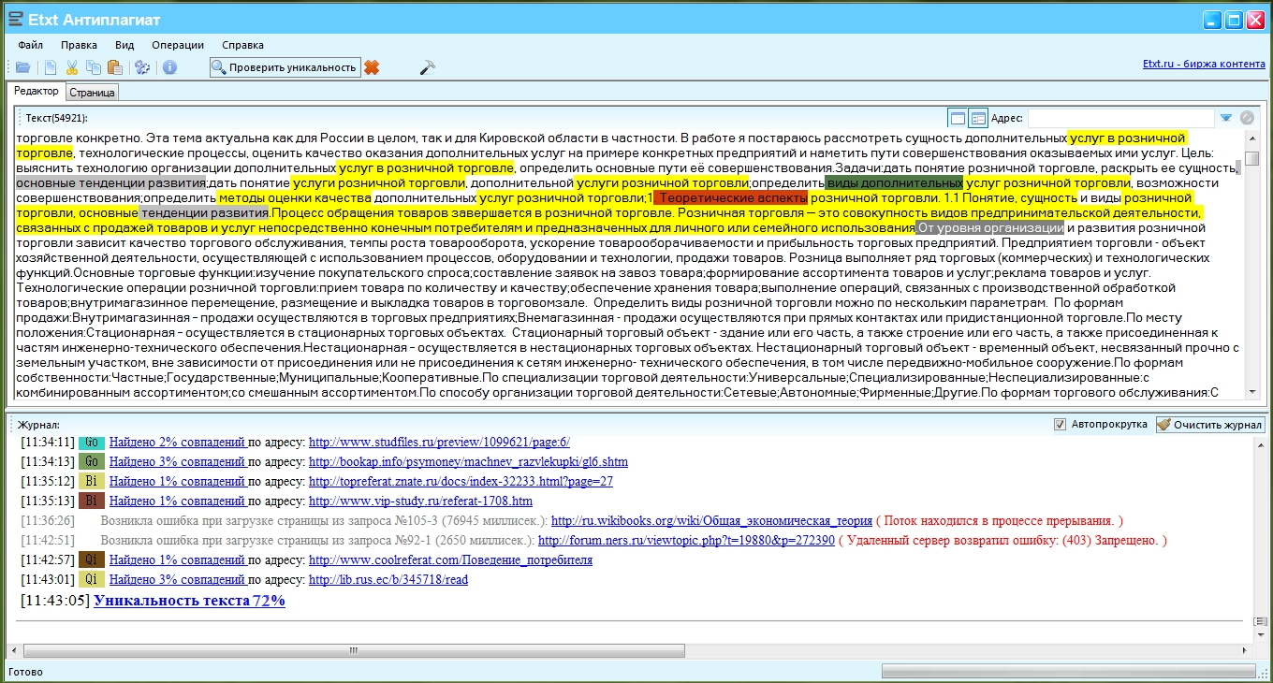Click Найдено 2% совпадений entry
The image size is (1273, 683).
pyautogui.click(x=177, y=443)
